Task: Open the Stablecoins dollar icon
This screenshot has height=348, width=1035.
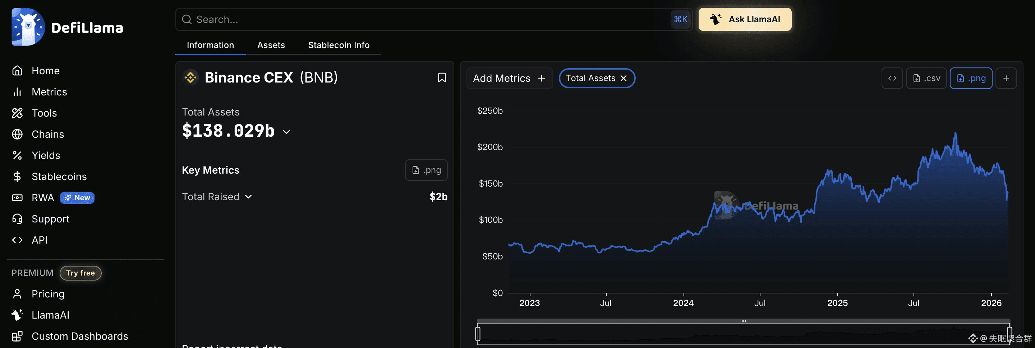Action: pos(17,177)
